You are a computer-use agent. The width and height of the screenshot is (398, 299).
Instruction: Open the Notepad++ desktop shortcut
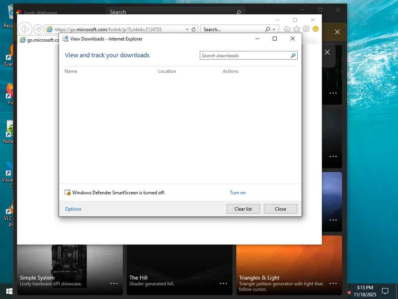(9, 132)
